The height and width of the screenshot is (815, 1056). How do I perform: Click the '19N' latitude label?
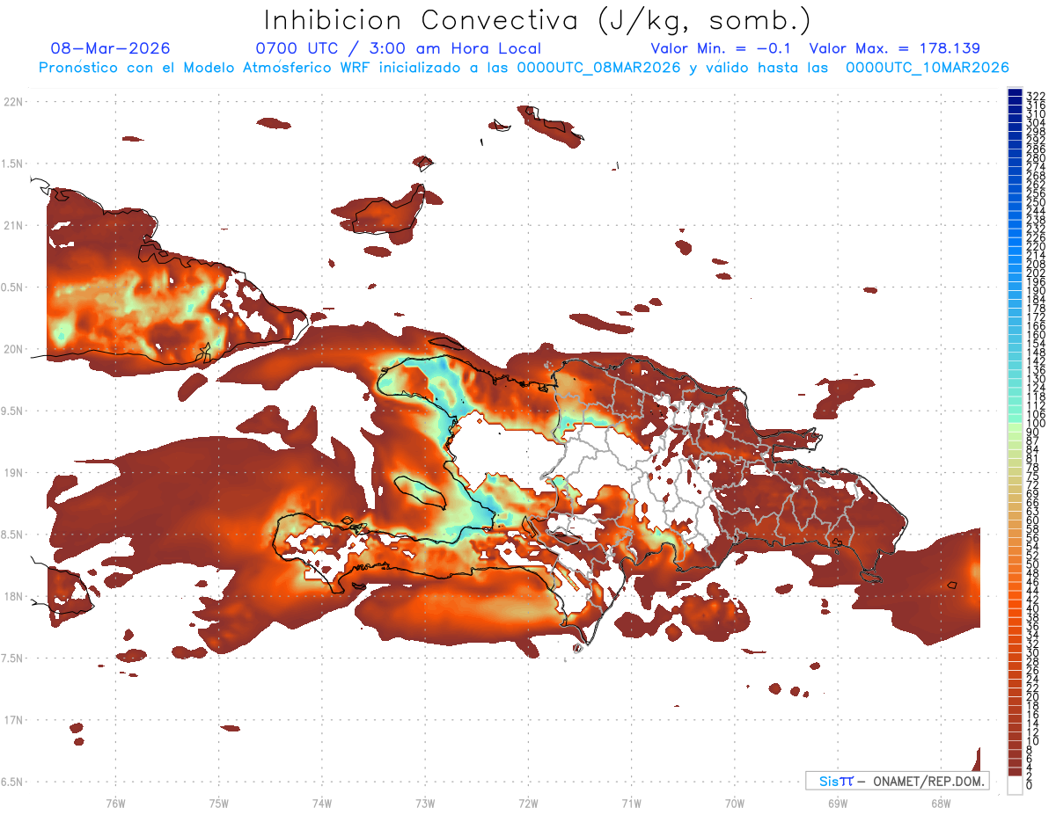pyautogui.click(x=13, y=473)
